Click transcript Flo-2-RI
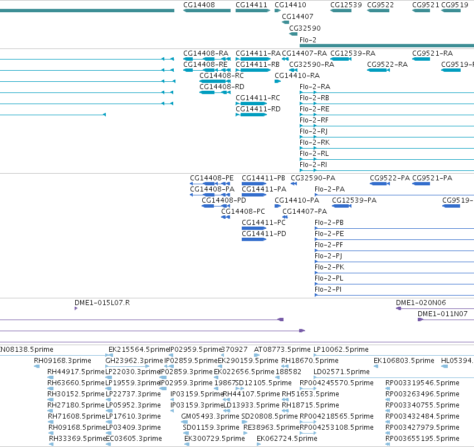 coord(313,165)
